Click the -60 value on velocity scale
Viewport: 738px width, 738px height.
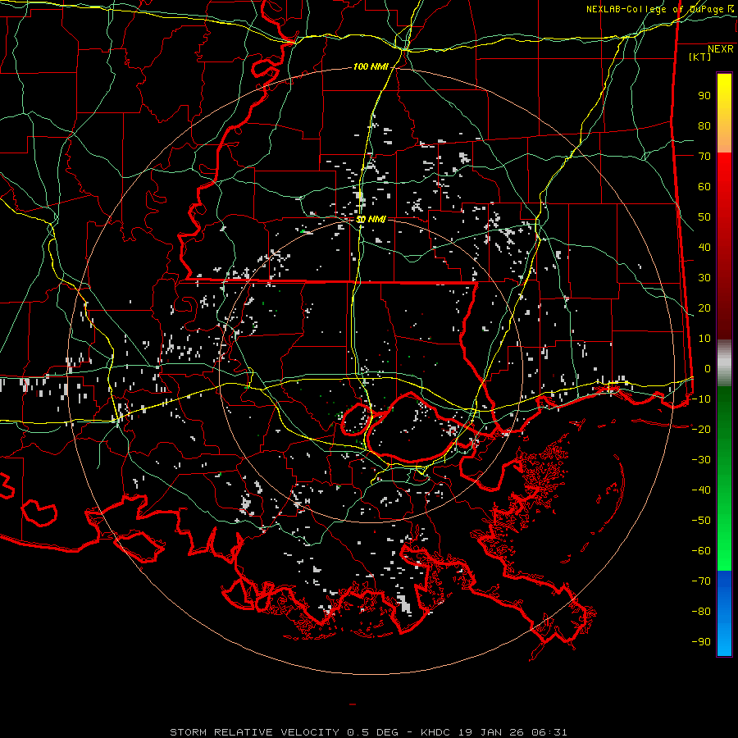click(701, 551)
